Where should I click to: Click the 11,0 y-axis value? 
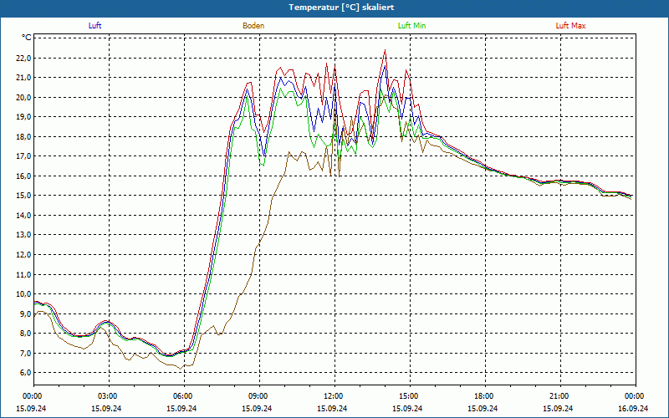point(23,275)
